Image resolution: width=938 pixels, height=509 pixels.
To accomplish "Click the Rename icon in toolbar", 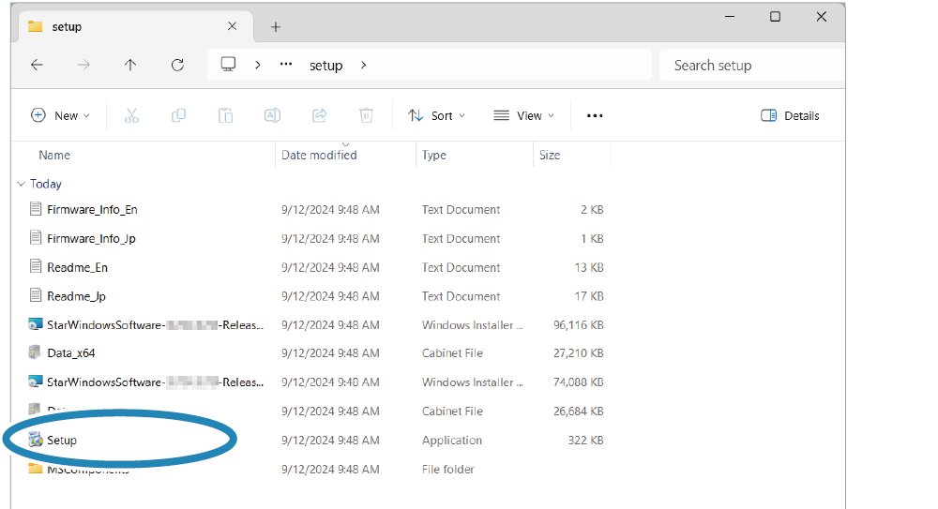I will coord(272,115).
